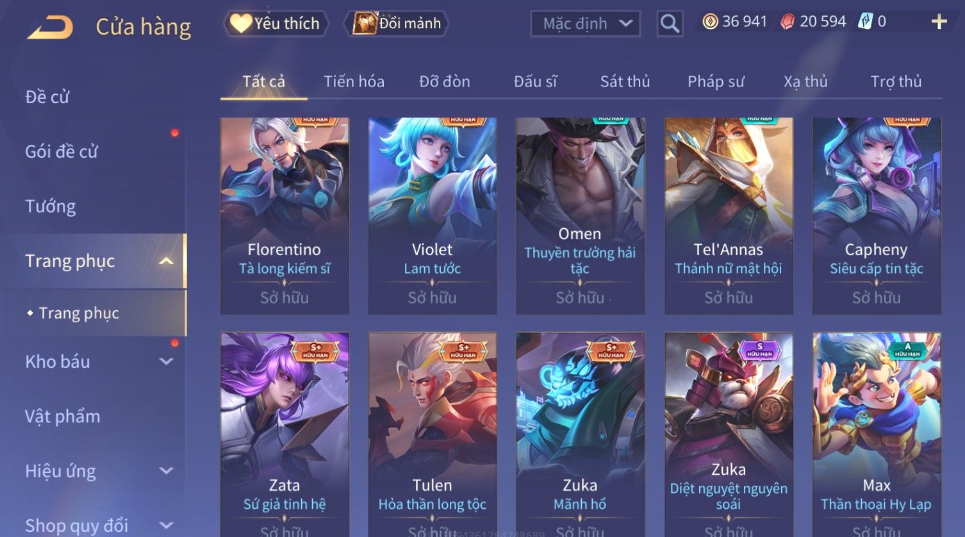This screenshot has height=537, width=965.
Task: Open the search magnifier icon
Action: point(670,24)
